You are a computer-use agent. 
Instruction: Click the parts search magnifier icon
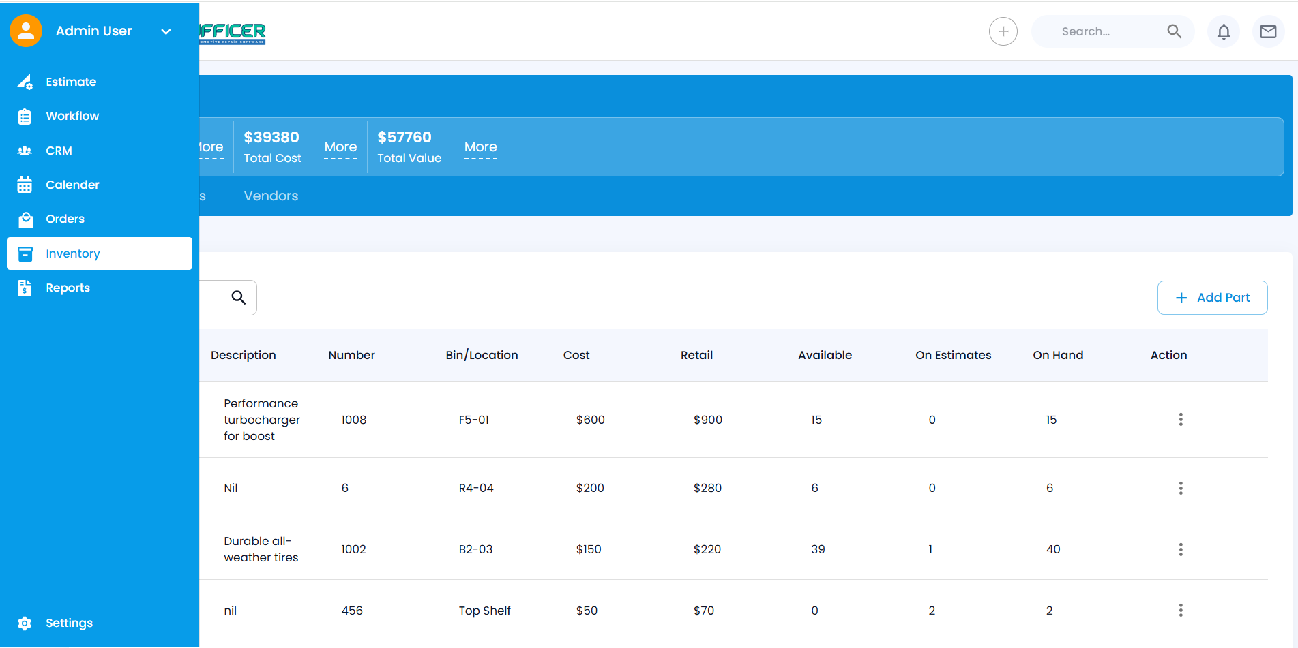pyautogui.click(x=238, y=298)
